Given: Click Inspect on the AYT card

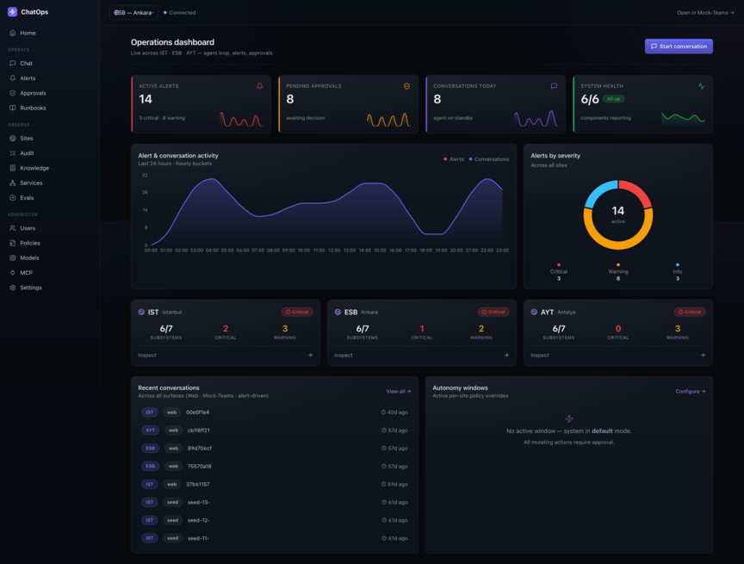Looking at the screenshot, I should pos(540,356).
